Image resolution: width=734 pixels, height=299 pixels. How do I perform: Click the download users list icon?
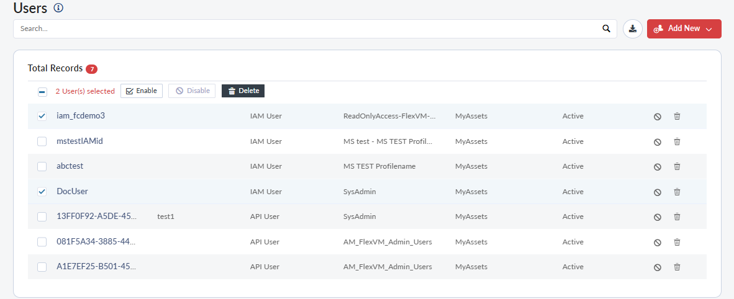click(x=632, y=29)
